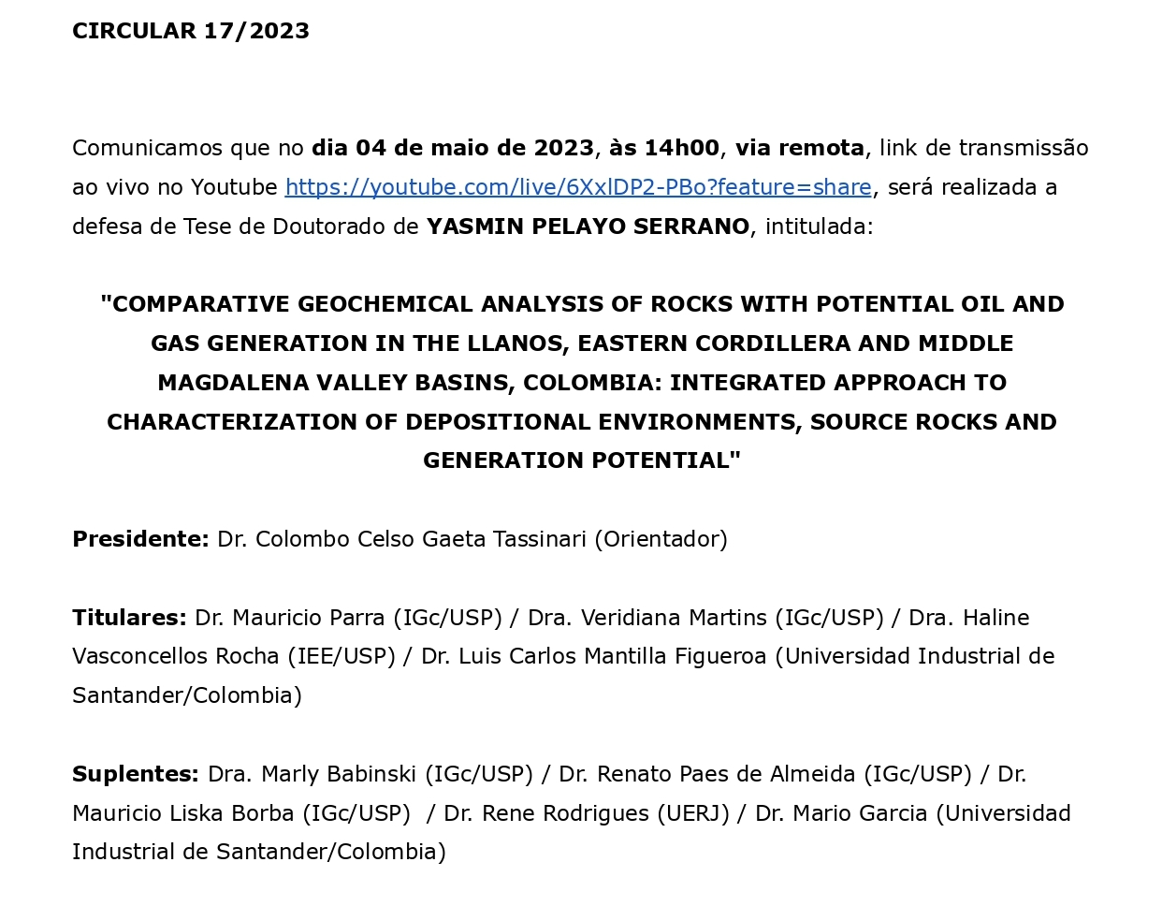Click the 'Presidente:' label
The height and width of the screenshot is (906, 1162).
[140, 539]
